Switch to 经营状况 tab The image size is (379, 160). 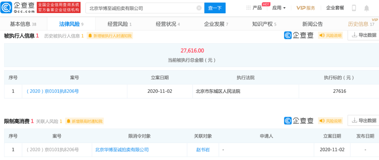tap(168, 24)
